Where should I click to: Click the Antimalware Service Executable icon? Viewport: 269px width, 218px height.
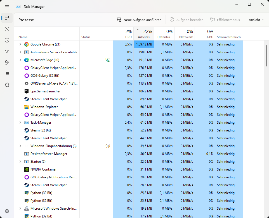26,52
